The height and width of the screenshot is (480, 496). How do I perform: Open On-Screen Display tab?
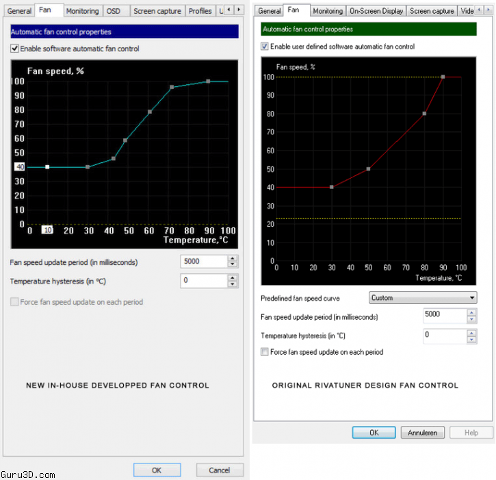coord(376,11)
